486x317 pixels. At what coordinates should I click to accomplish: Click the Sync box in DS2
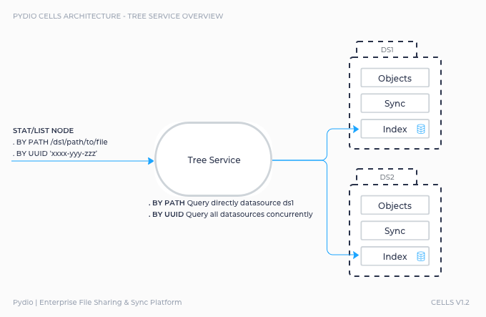pyautogui.click(x=395, y=230)
